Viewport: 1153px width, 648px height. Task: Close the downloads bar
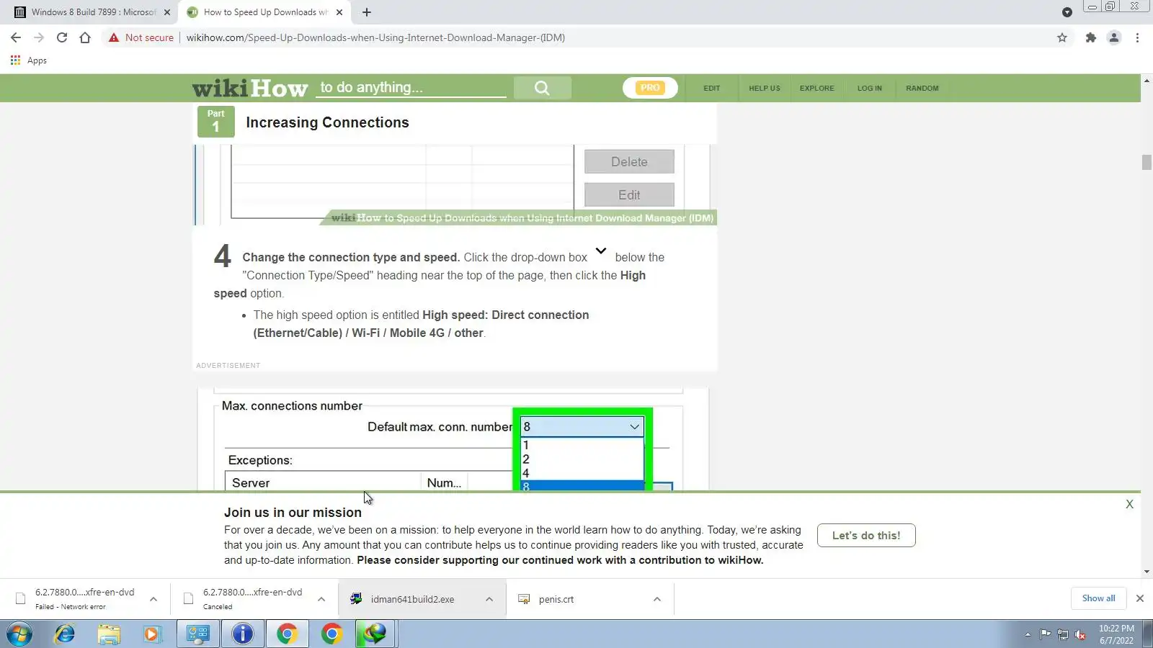1140,598
